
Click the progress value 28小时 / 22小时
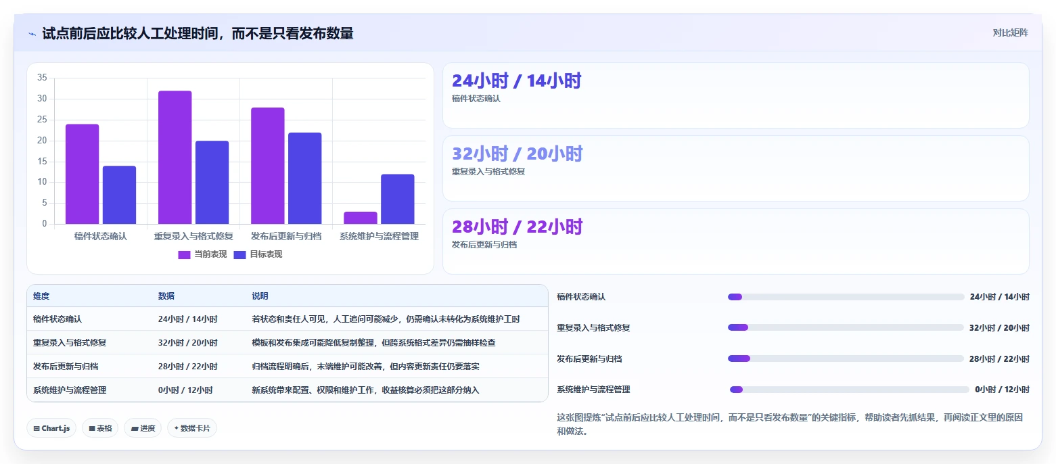pyautogui.click(x=999, y=358)
